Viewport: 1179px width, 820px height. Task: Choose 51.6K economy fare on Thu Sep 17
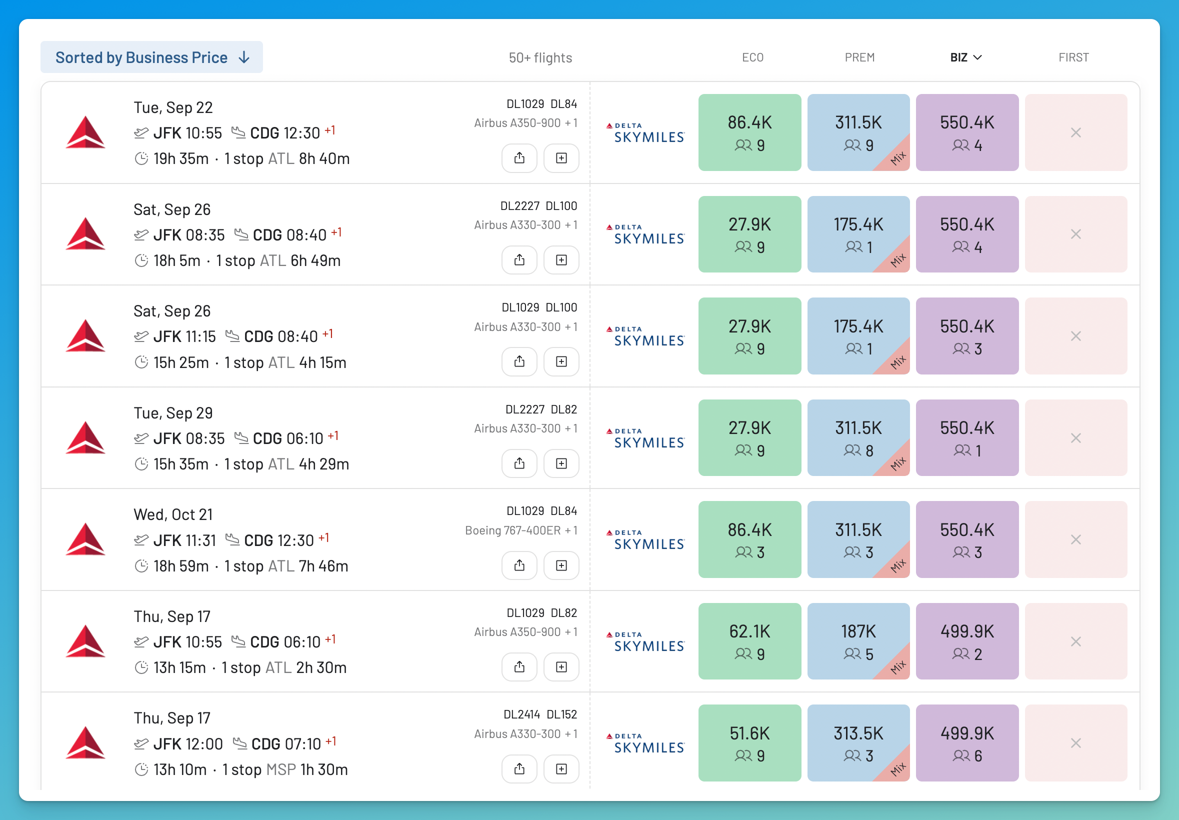(x=749, y=743)
